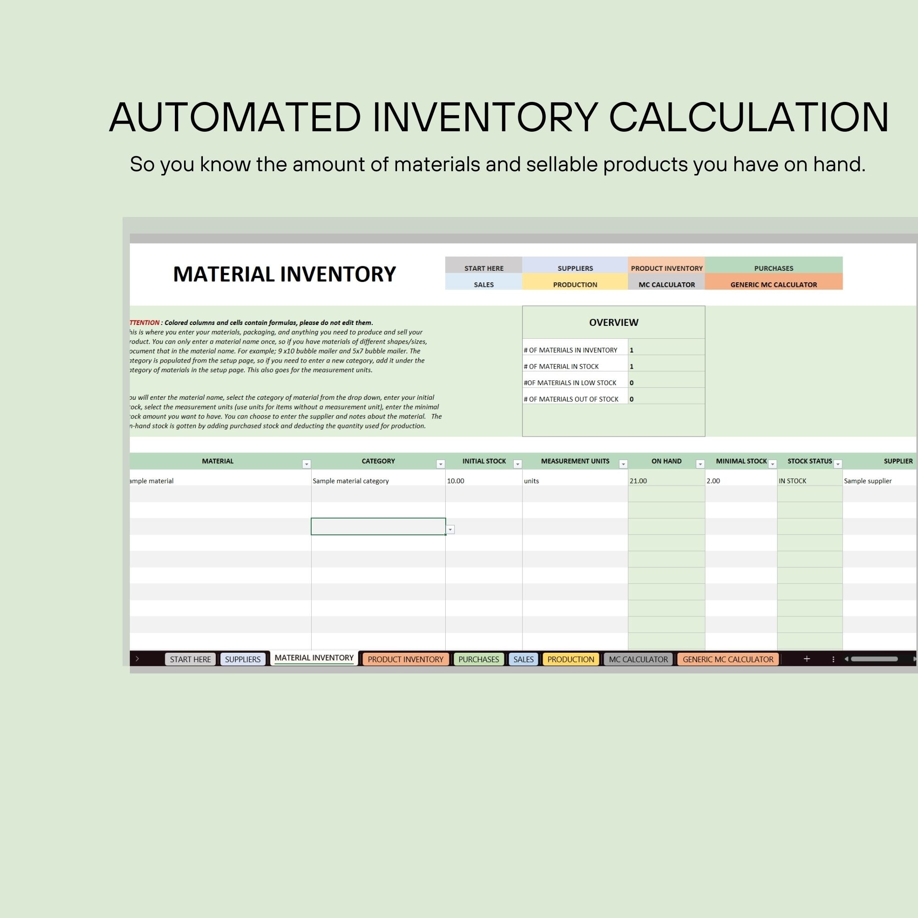This screenshot has width=918, height=918.
Task: Open the SUPPLIERS navigation link in header
Action: tap(575, 268)
